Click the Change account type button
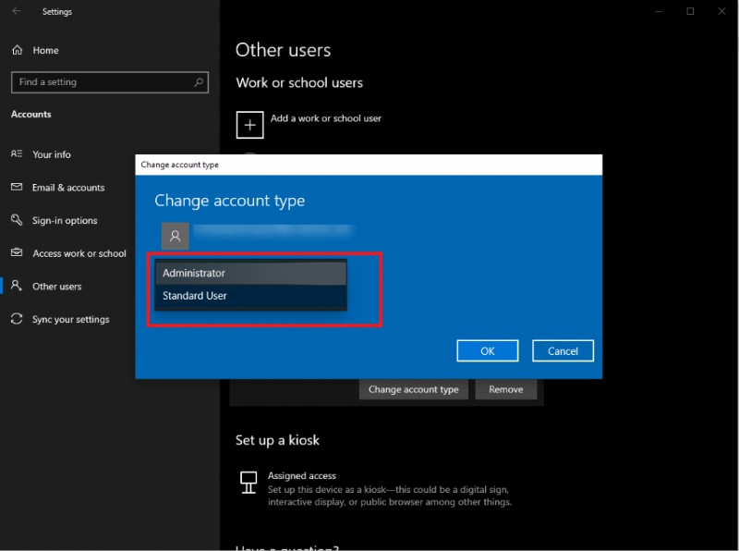Screen dimensions: 739x551 (413, 389)
